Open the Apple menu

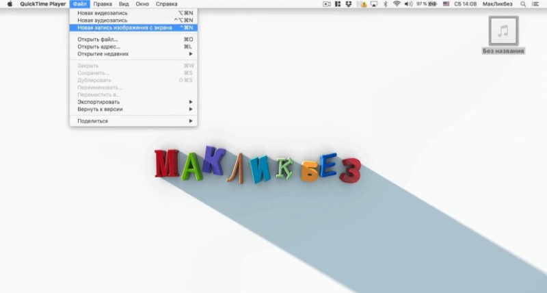10,4
